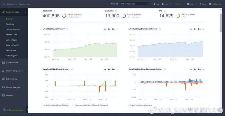225x116 pixels.
Task: Collapse the left sidebar with the edge arrow
Action: [27, 110]
